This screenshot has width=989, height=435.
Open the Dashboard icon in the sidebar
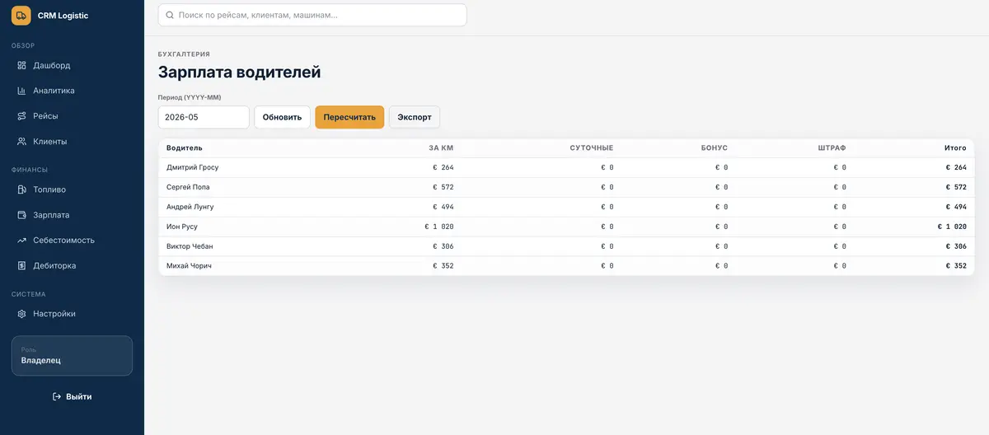tap(21, 65)
